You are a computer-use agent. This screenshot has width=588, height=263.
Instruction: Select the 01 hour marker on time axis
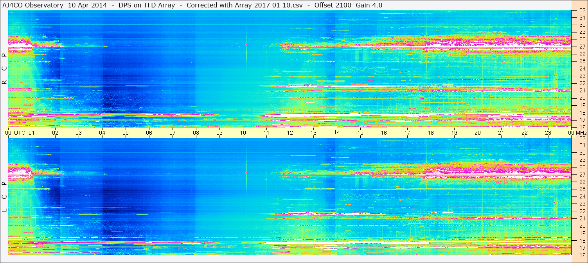click(32, 133)
